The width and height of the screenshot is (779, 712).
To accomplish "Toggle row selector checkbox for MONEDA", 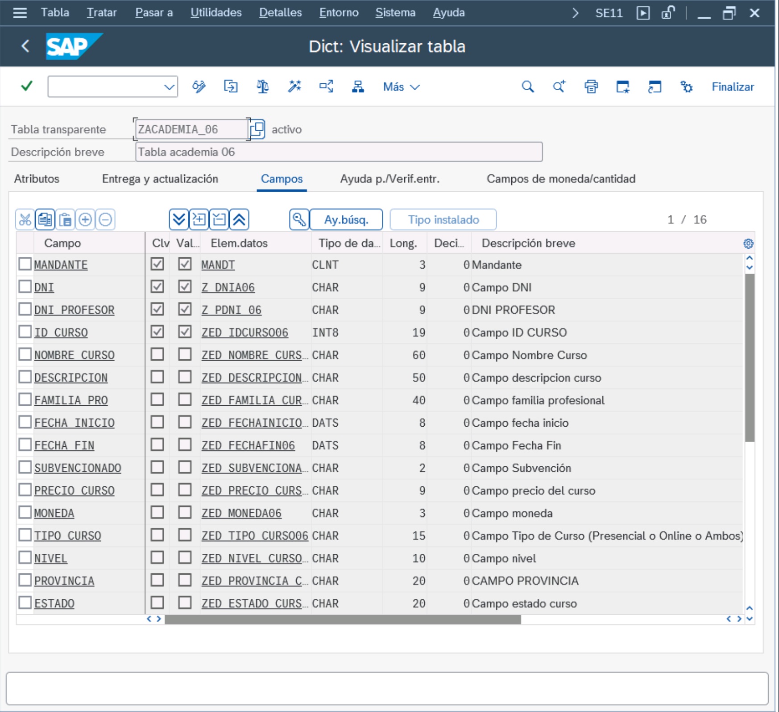I will 25,512.
